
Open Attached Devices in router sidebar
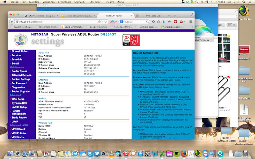21,75
